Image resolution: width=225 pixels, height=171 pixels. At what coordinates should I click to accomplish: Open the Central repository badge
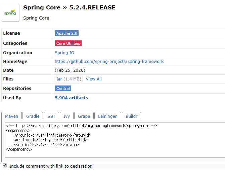[x=63, y=89]
